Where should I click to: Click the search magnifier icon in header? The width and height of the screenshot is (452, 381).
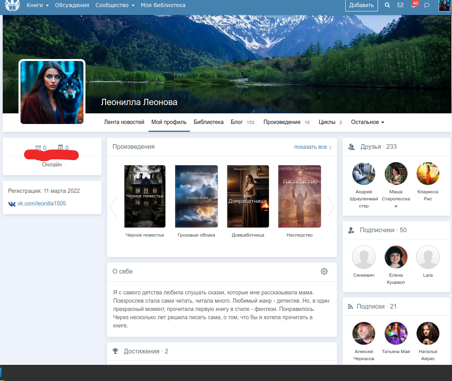pos(387,5)
